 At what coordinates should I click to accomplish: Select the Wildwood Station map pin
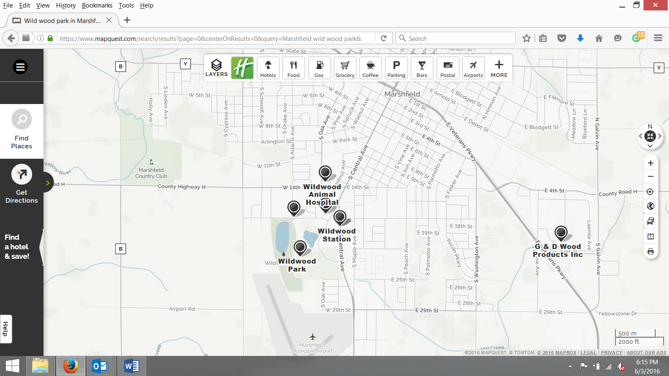click(x=340, y=217)
